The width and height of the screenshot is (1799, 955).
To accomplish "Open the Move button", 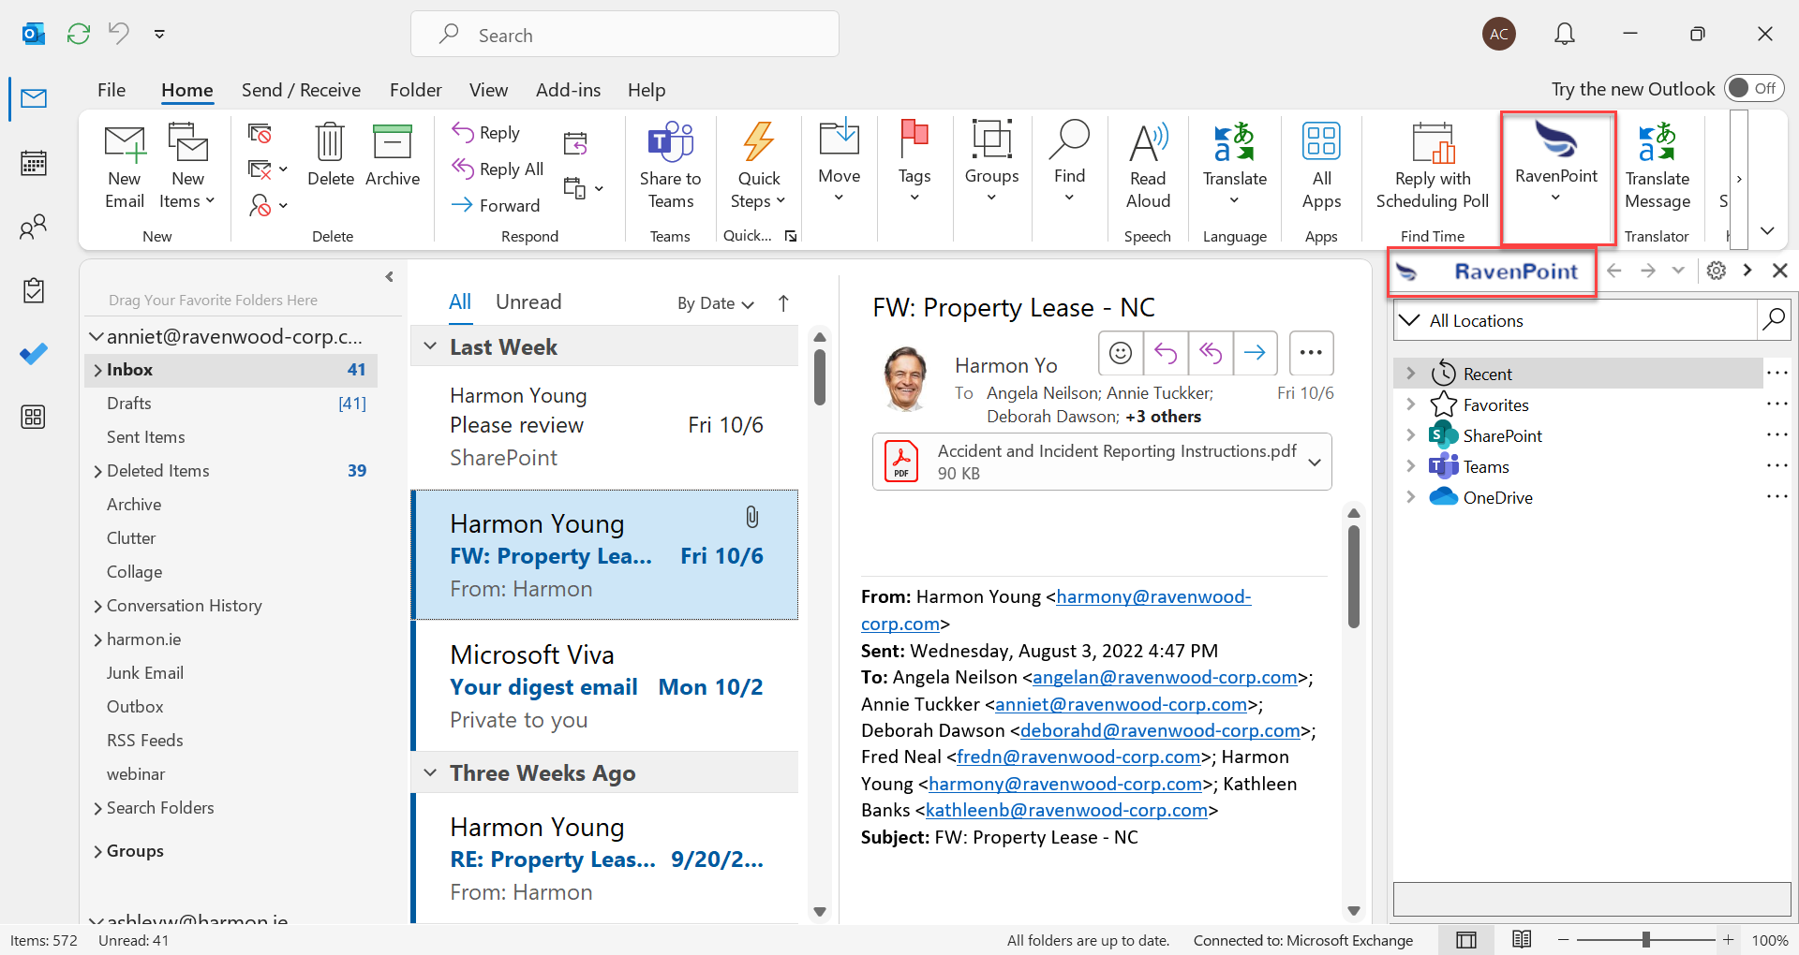I will click(x=839, y=161).
